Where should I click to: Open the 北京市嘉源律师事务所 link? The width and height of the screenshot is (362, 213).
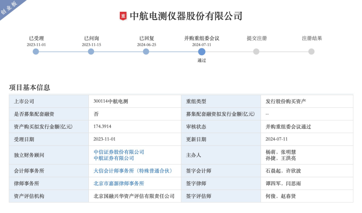119,183
